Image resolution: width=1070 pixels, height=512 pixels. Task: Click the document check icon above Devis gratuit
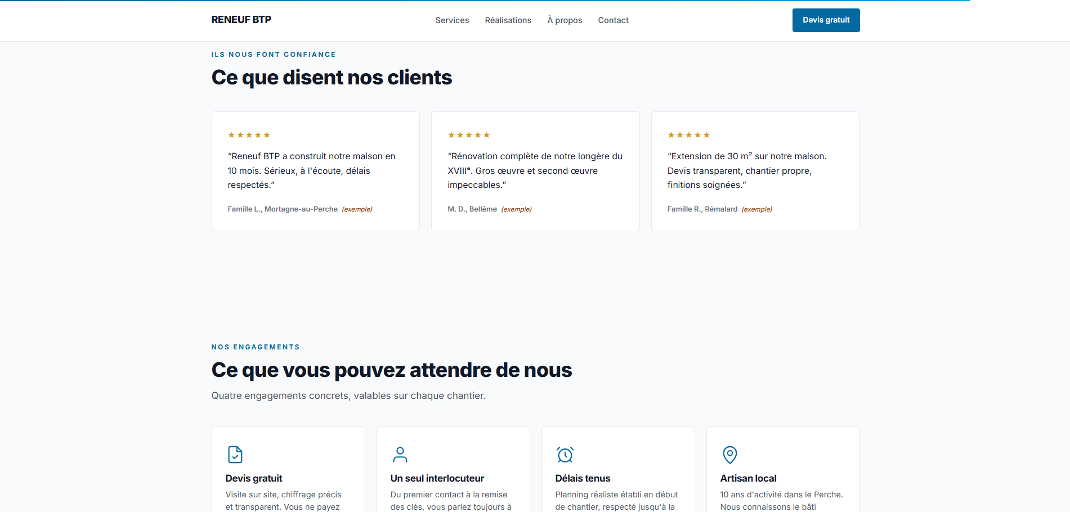click(235, 455)
